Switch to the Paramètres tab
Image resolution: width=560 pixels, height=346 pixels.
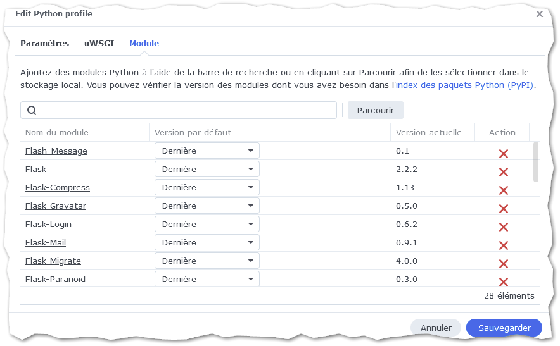tap(44, 44)
